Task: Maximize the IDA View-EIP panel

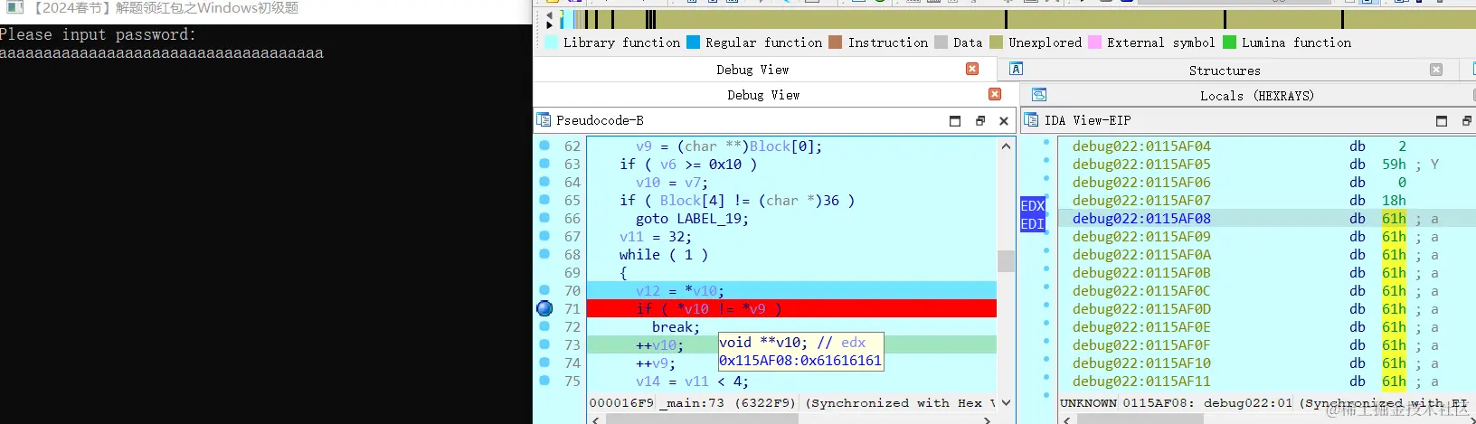Action: (x=1442, y=120)
